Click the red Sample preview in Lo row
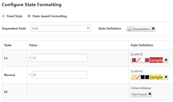 [156, 60]
